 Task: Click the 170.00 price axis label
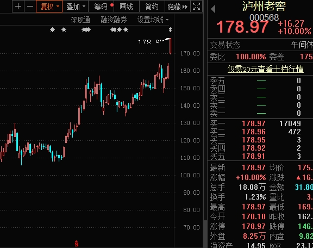[x=190, y=53]
